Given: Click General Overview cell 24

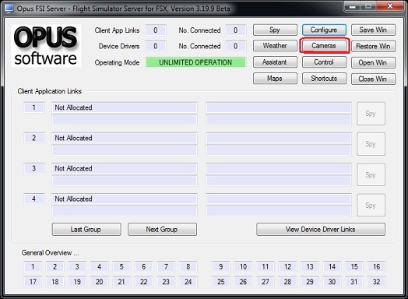Looking at the screenshot, I should point(188,282).
